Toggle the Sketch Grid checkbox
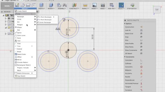The image size is (165, 92). coord(141,33)
